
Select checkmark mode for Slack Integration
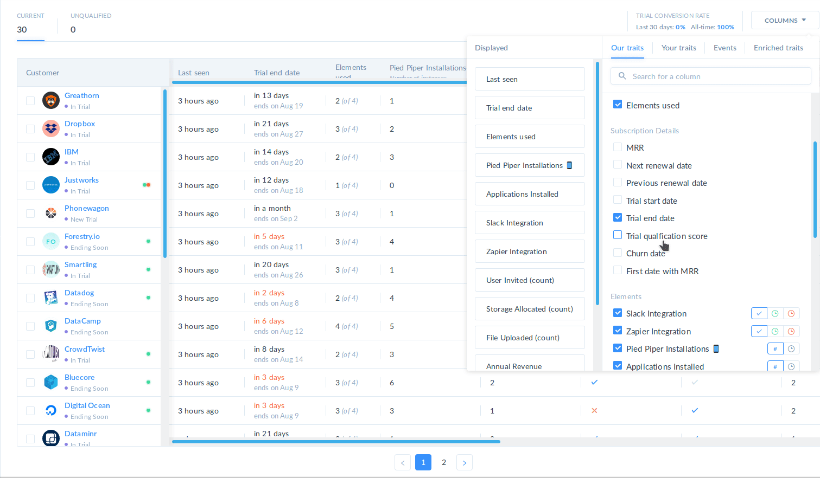pyautogui.click(x=759, y=313)
